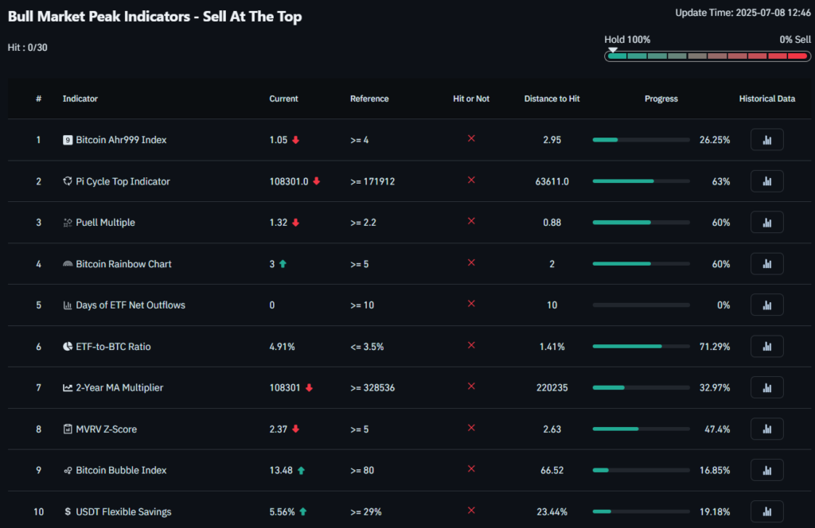Image resolution: width=815 pixels, height=528 pixels.
Task: Click the red X in Puell Multiple row
Action: tap(471, 222)
